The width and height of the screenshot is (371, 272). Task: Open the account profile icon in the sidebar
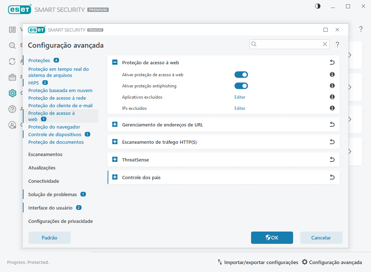(x=12, y=125)
